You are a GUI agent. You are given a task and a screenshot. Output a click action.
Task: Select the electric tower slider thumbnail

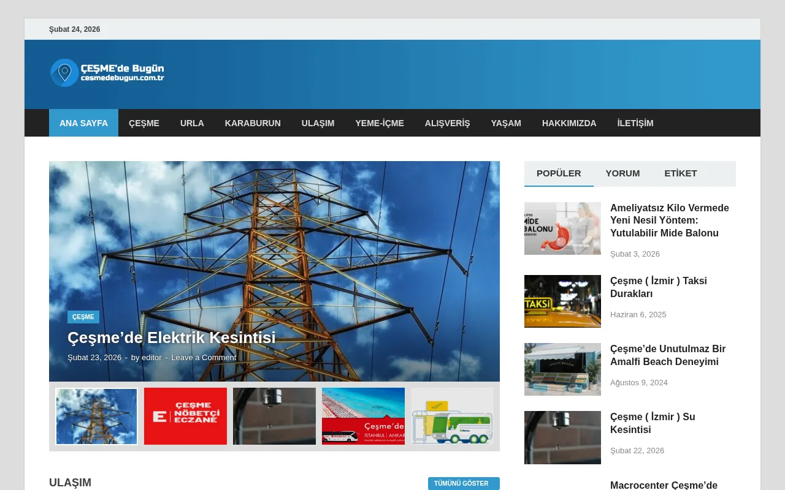coord(96,416)
